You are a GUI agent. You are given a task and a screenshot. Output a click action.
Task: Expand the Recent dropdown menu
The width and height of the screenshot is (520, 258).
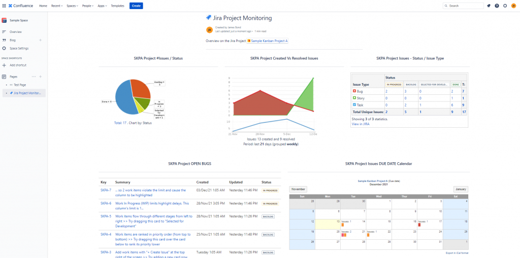click(x=57, y=6)
